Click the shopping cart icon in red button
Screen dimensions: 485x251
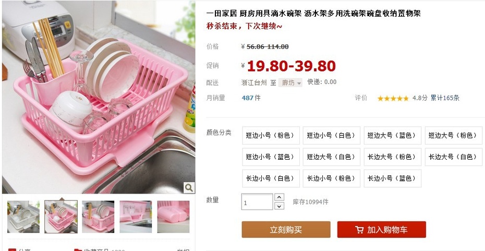pyautogui.click(x=359, y=230)
